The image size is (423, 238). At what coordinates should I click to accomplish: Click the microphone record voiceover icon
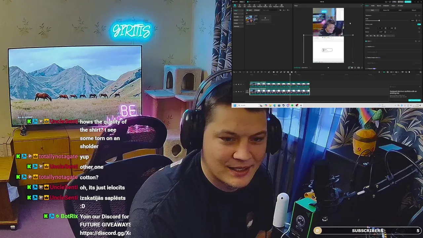pyautogui.click(x=379, y=72)
